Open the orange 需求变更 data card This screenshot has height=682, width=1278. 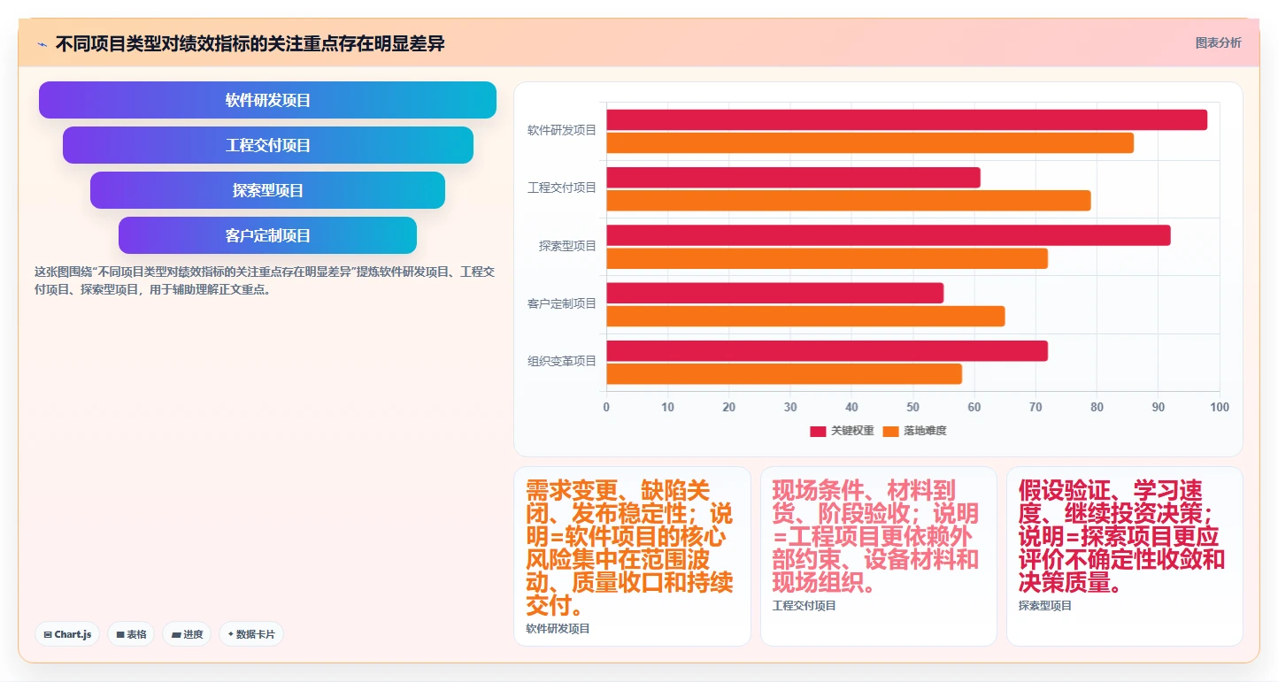(632, 556)
